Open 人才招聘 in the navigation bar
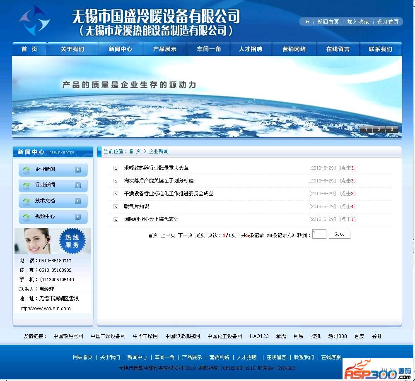 coord(251,49)
